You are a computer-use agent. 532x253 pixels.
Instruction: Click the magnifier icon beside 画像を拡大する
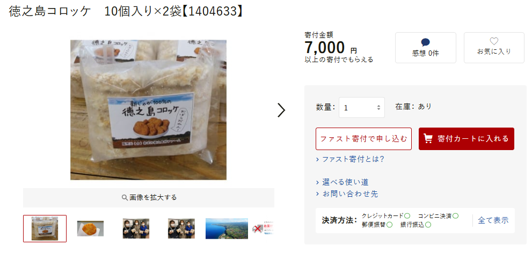coord(125,197)
